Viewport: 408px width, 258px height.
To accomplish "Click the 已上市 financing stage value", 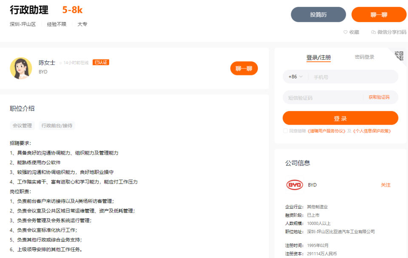I will pos(313,215).
